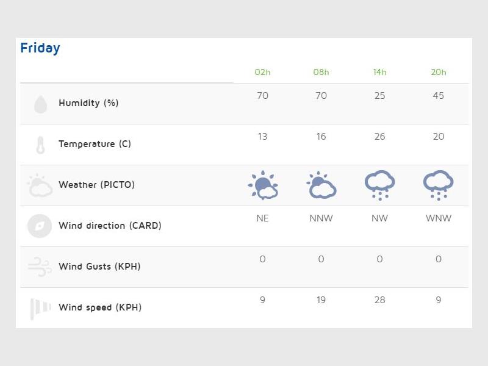The width and height of the screenshot is (488, 366).
Task: Select the 08h time column header
Action: tap(321, 72)
